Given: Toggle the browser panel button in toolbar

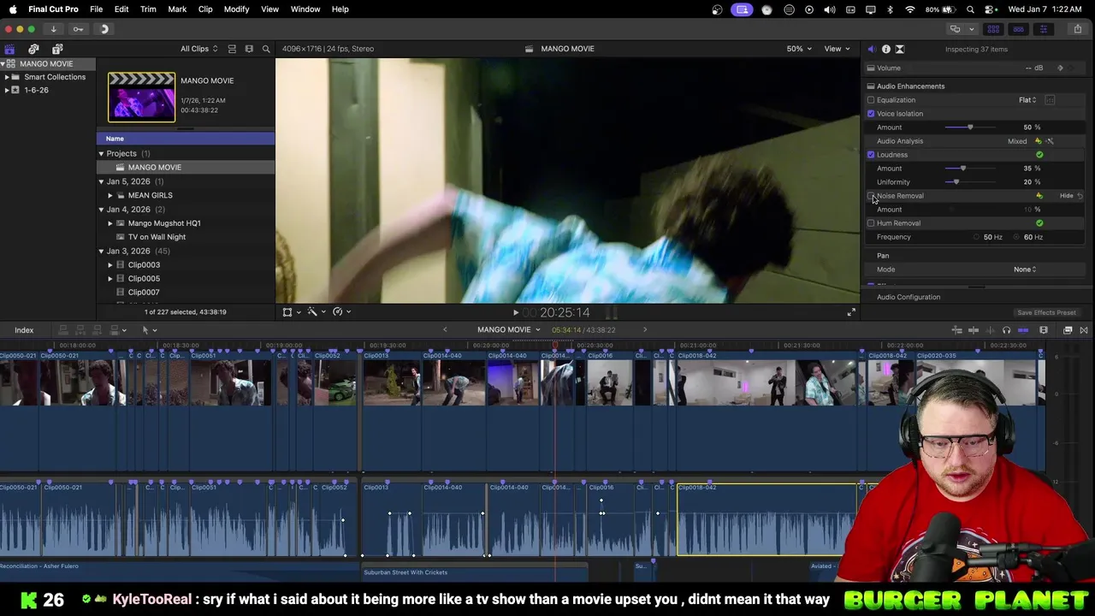Looking at the screenshot, I should (993, 29).
